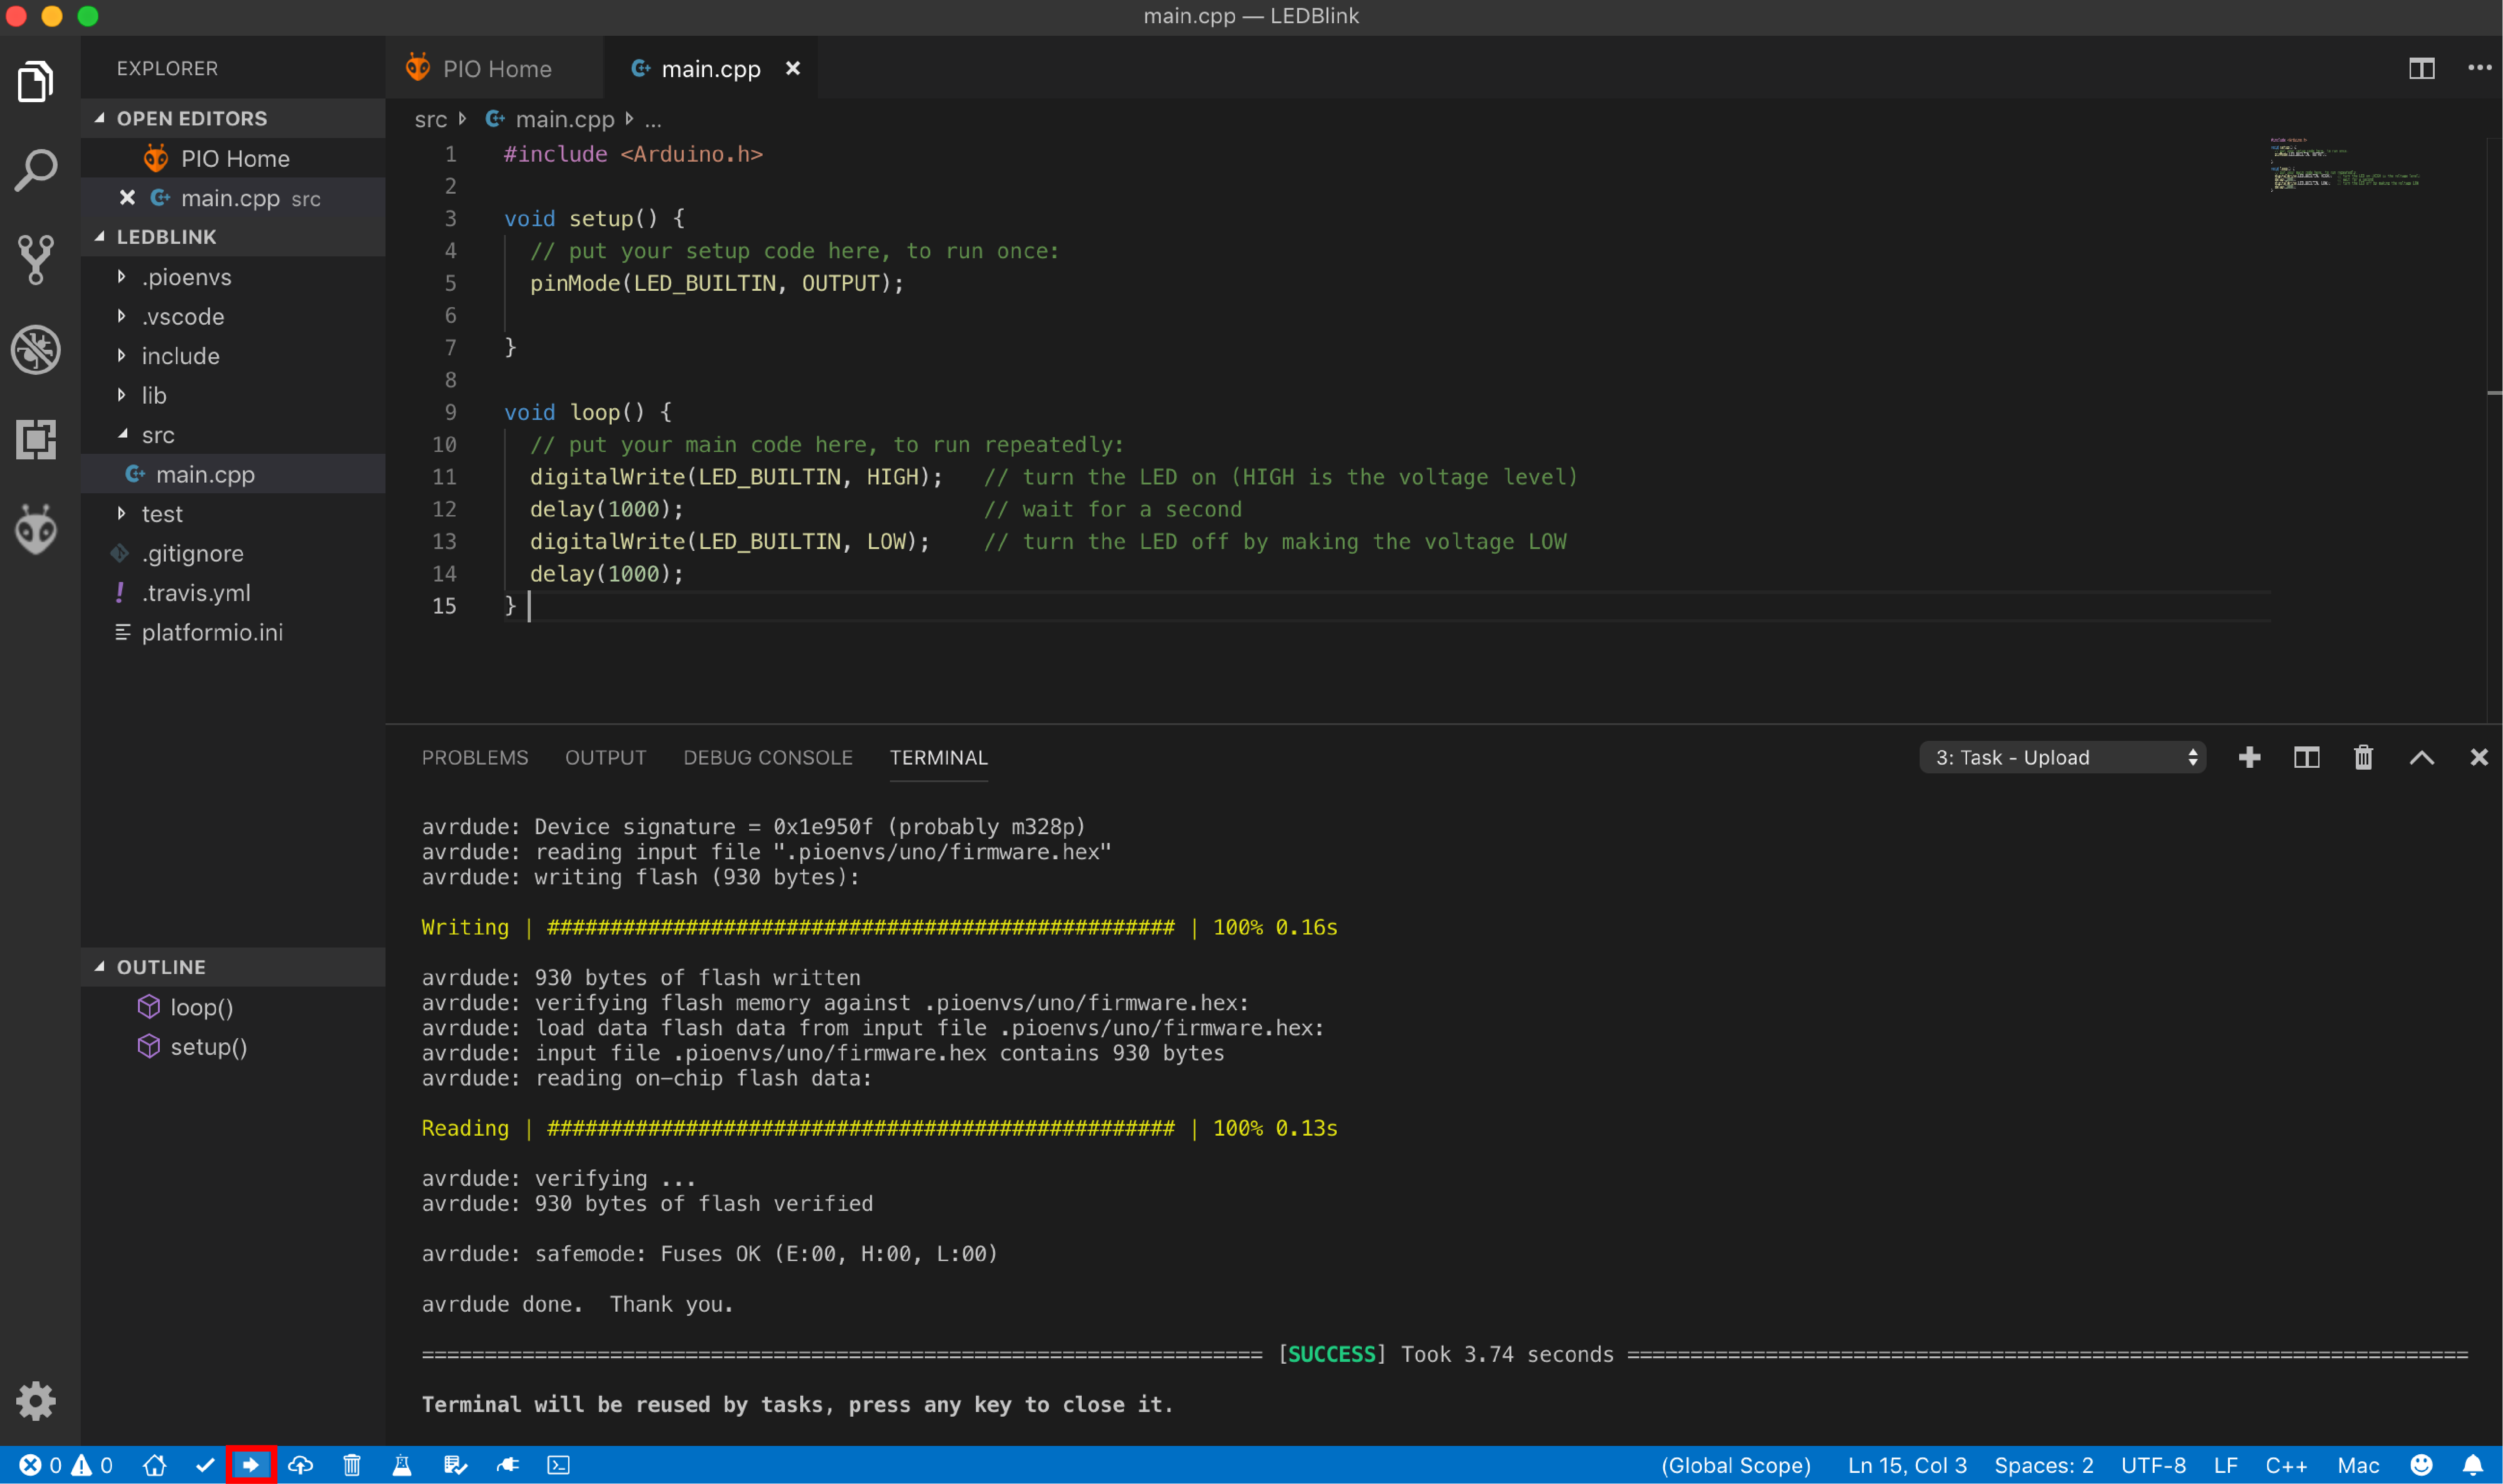
Task: Open PlatformIO Home from status bar house icon
Action: pos(154,1465)
